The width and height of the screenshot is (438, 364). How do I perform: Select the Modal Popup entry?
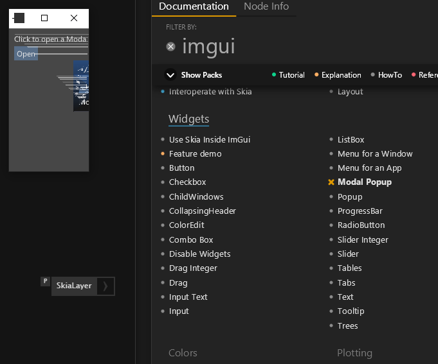tap(365, 182)
